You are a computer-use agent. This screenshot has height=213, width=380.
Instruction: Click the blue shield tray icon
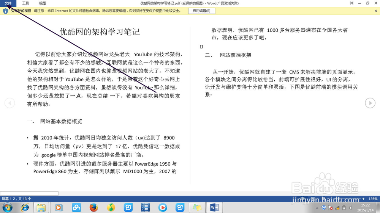[323, 208]
